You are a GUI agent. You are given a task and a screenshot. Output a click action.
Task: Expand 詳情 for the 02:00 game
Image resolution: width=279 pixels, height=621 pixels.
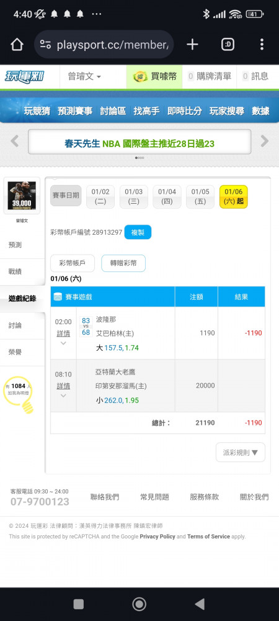point(63,334)
